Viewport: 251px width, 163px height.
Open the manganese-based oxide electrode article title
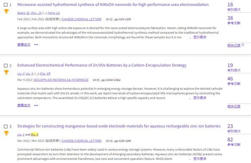click(119, 126)
